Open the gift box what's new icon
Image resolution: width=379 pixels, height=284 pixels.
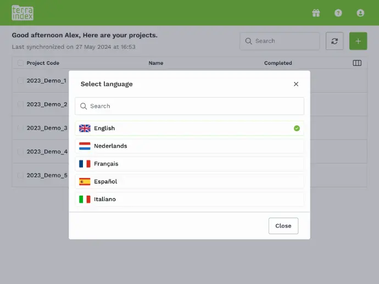[x=316, y=13]
